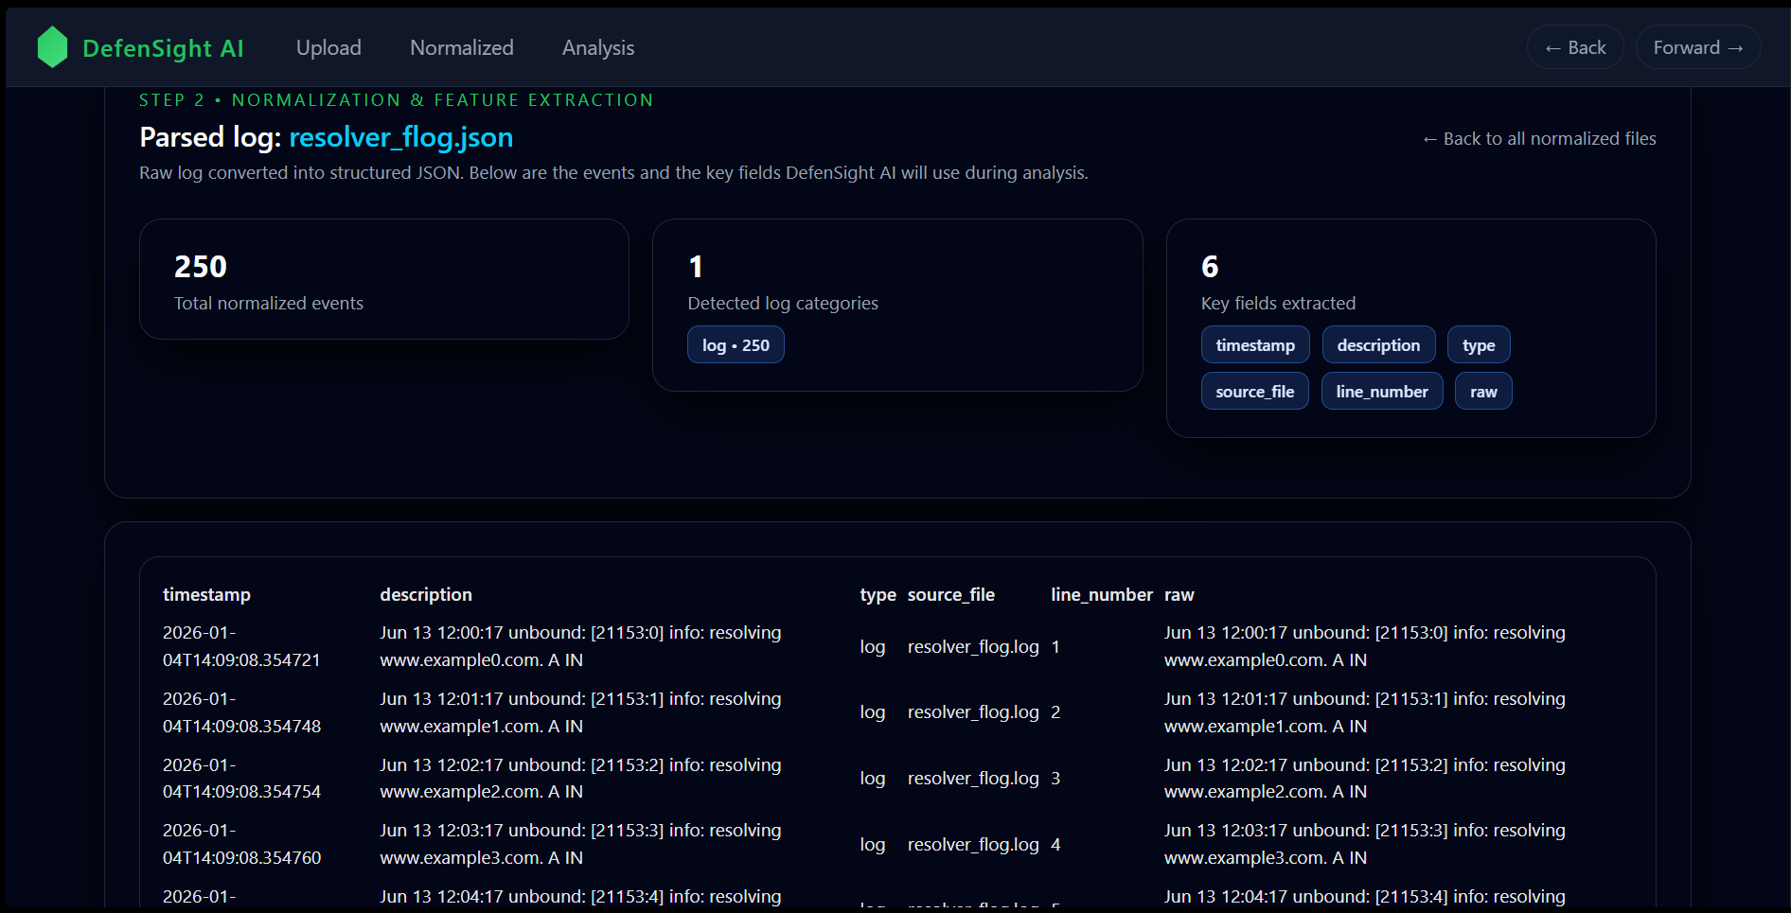This screenshot has height=913, width=1791.
Task: Click the line_number field chip
Action: [1382, 392]
